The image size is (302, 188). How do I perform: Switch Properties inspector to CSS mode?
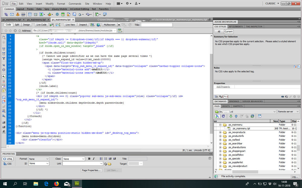pyautogui.click(x=8, y=164)
